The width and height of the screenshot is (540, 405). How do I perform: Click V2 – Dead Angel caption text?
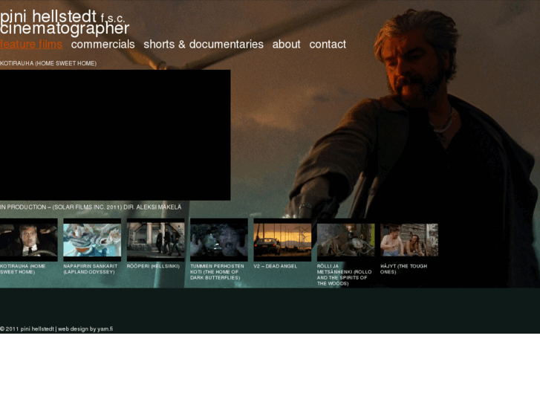pos(275,266)
